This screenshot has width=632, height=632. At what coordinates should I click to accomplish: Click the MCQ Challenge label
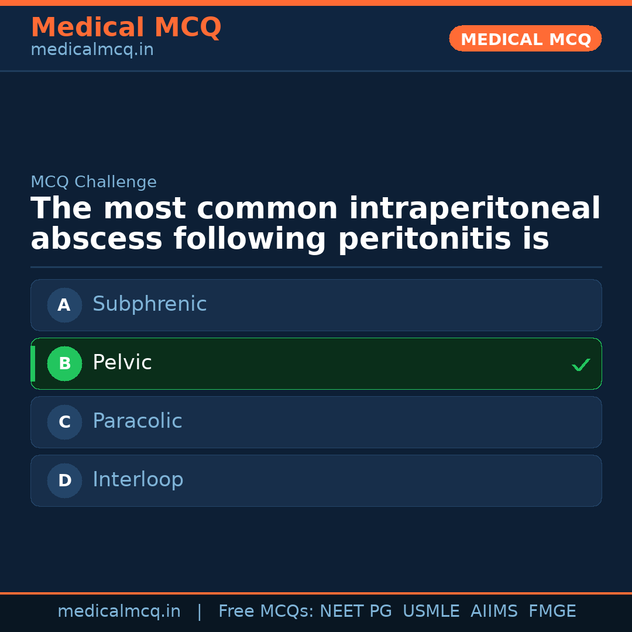94,182
